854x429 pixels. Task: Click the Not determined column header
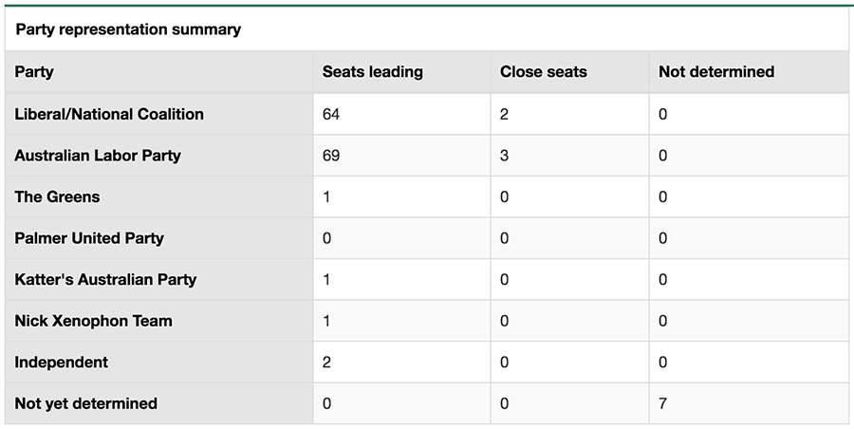(x=716, y=71)
